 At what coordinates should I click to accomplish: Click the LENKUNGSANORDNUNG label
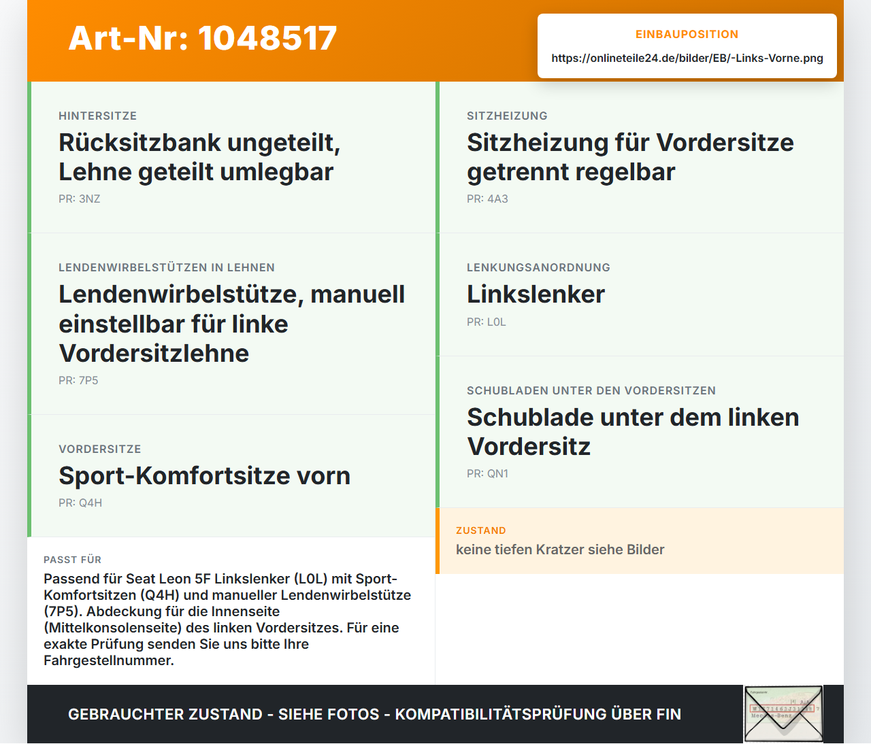click(538, 267)
